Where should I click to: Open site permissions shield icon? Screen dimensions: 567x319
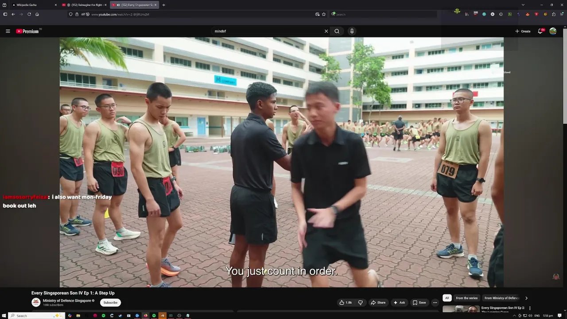71,14
